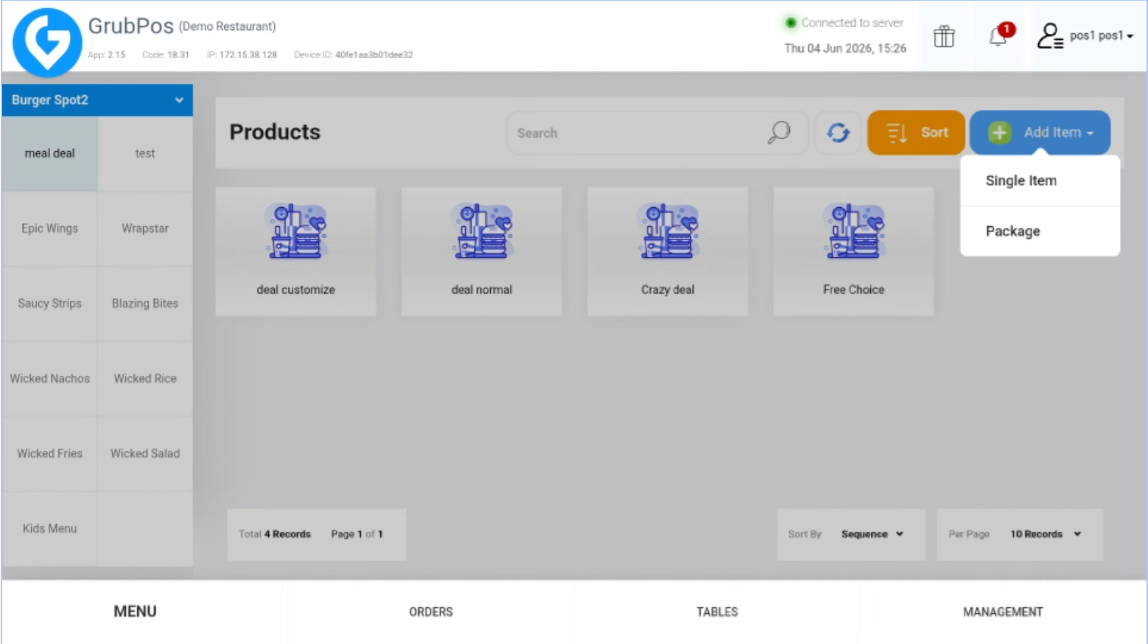Select the Epic Wings category
The image size is (1148, 644).
49,228
